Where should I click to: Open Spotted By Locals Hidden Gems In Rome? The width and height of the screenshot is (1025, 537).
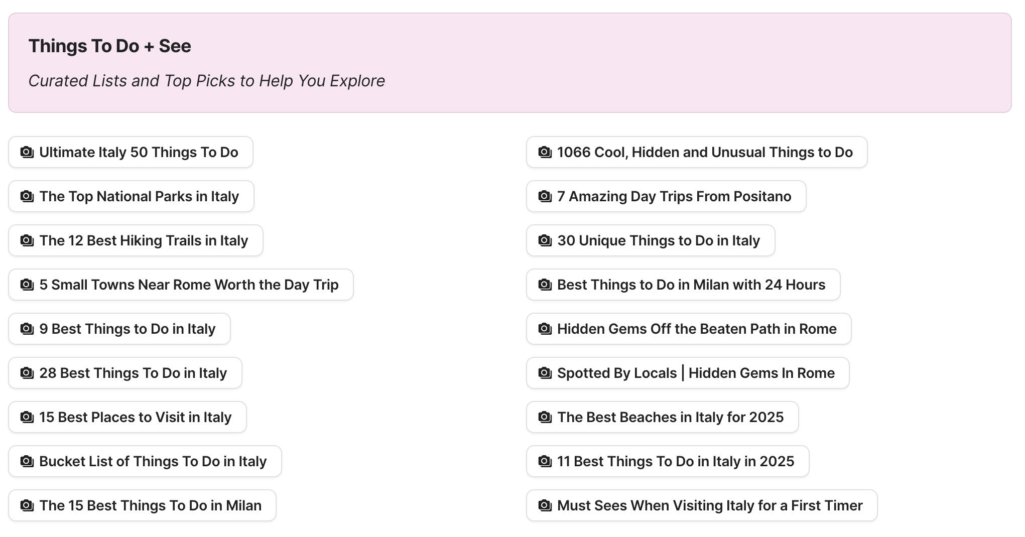pyautogui.click(x=687, y=373)
